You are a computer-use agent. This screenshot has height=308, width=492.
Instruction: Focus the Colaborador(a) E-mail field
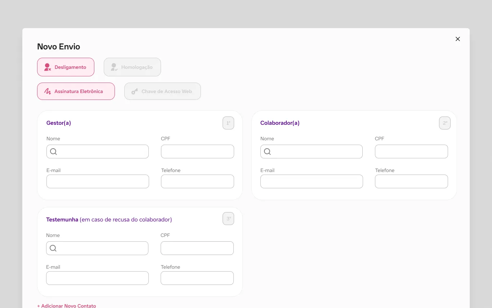point(312,181)
